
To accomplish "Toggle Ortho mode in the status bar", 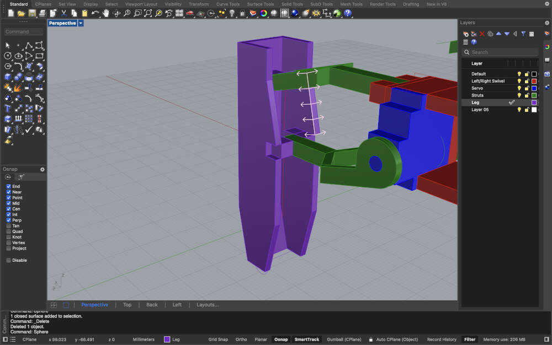I will click(241, 339).
